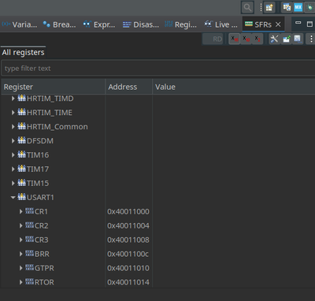Viewport: 315px width, 301px height.
Task: Expand the HRTIM_TIME peripheral
Action: coord(13,113)
